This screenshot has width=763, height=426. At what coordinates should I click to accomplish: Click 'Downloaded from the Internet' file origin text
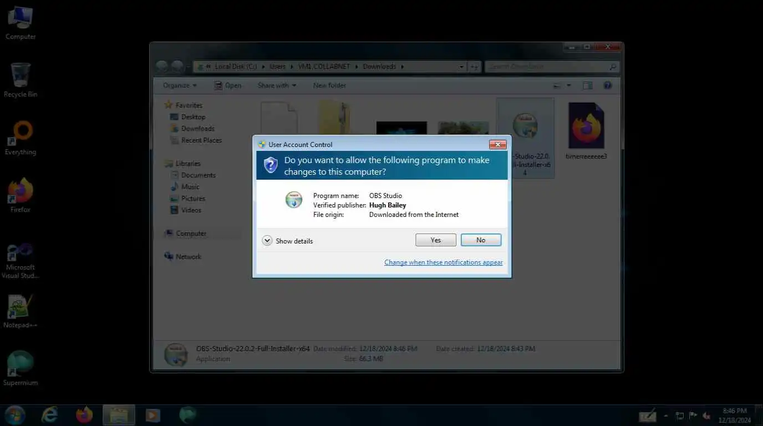[414, 215]
